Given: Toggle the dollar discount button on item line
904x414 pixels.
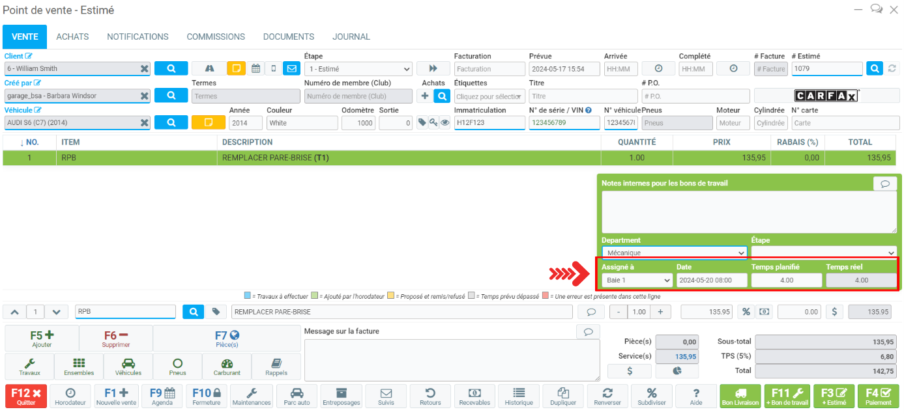Looking at the screenshot, I should 835,312.
